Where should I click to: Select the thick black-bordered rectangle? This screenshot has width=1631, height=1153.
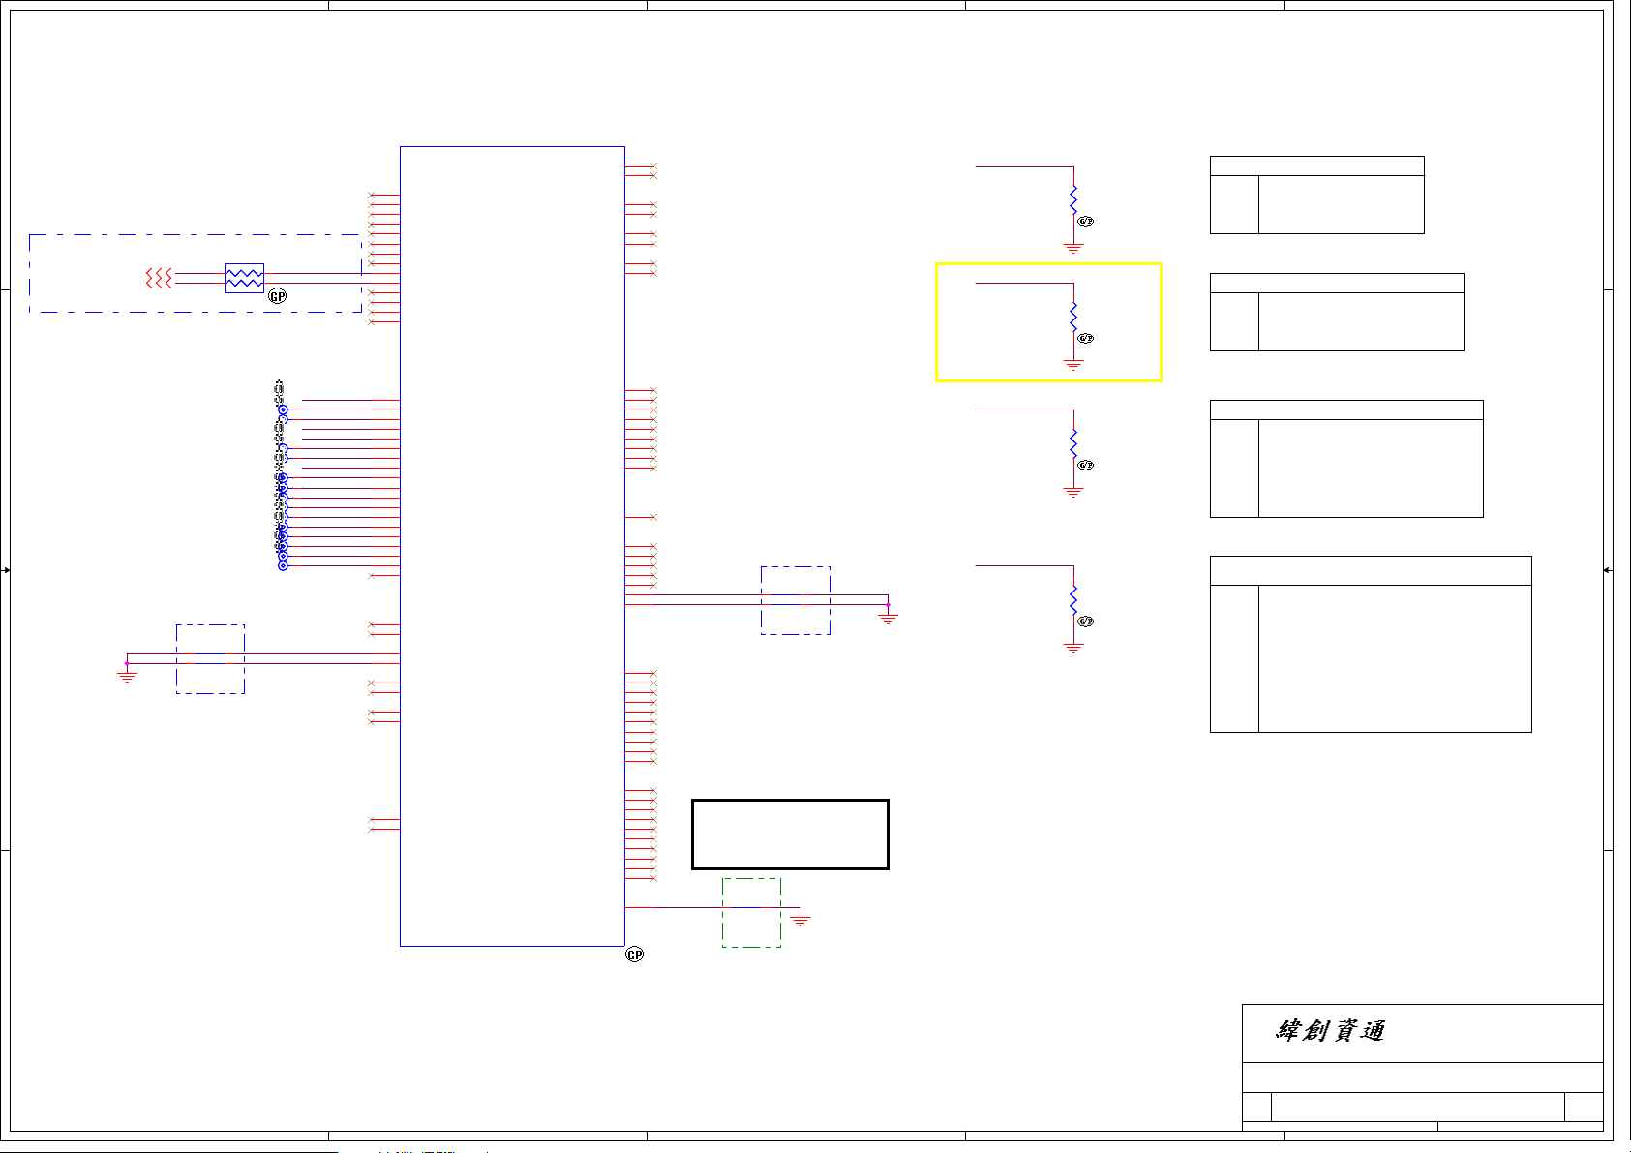(790, 834)
